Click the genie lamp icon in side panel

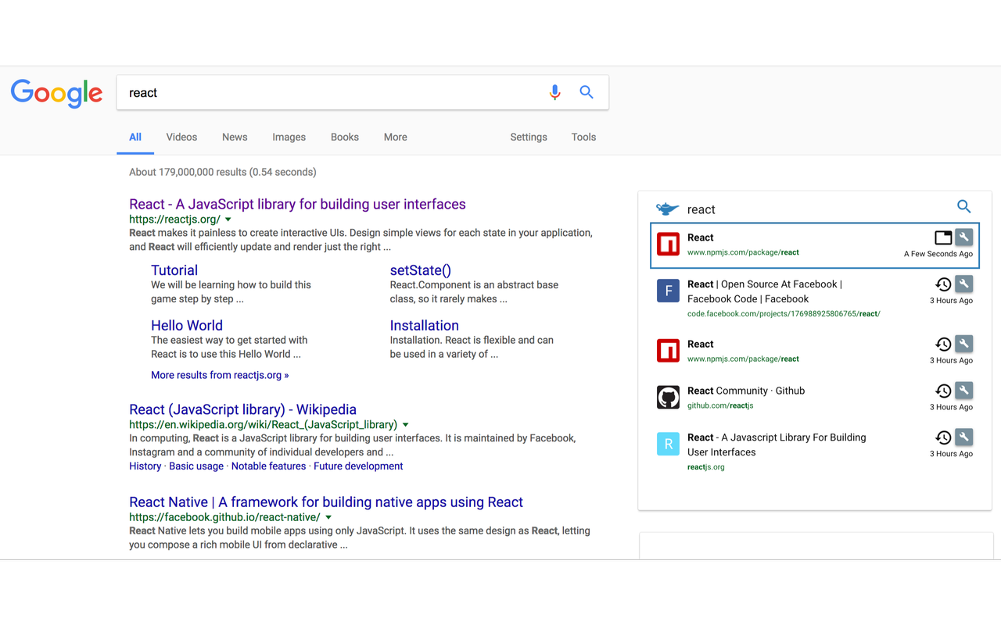(x=667, y=209)
